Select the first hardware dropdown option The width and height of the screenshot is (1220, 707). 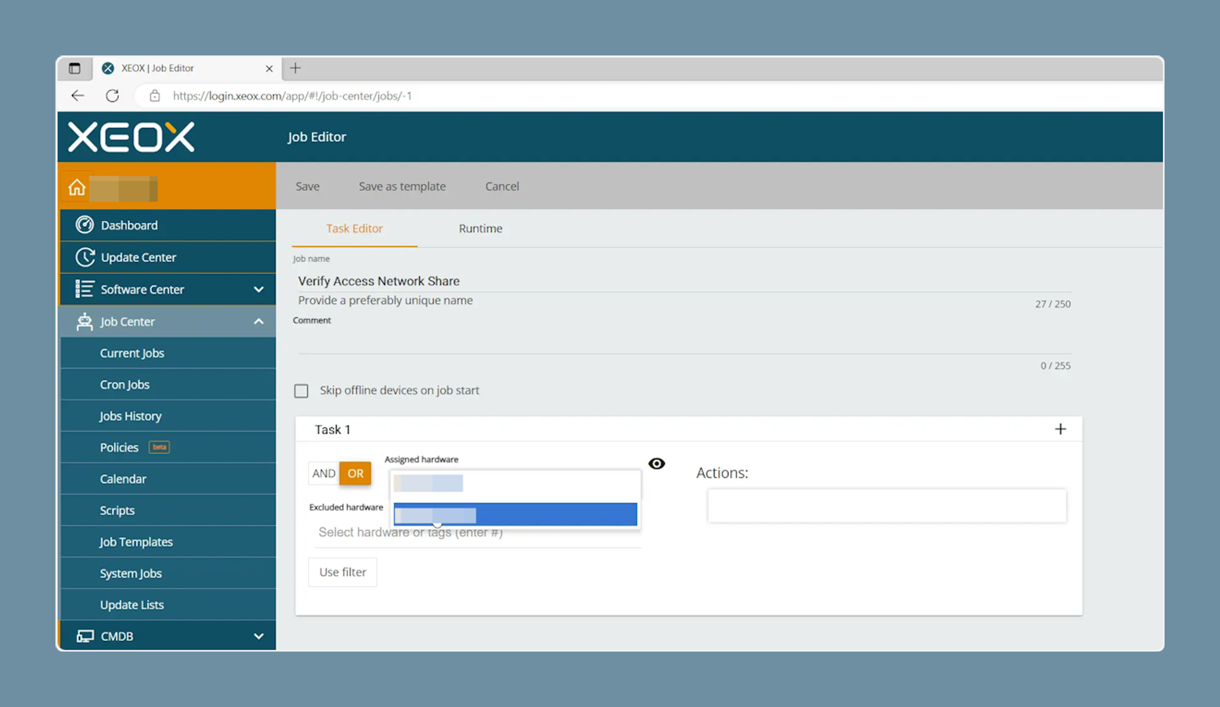[515, 484]
